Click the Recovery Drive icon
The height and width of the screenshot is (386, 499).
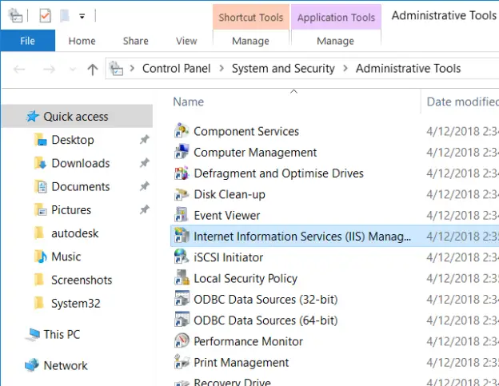coord(182,382)
